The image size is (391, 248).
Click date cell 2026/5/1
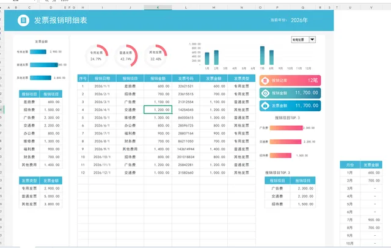(x=102, y=118)
